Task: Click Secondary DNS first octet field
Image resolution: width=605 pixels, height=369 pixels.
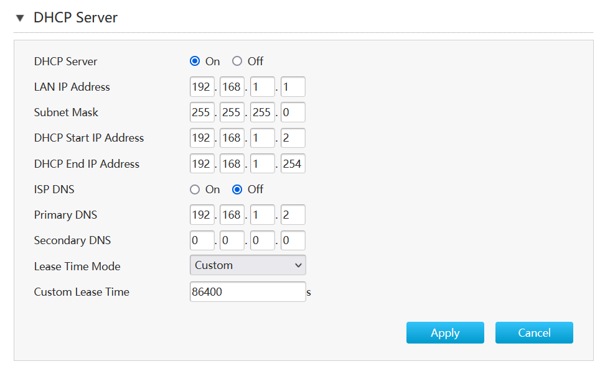Action: click(x=202, y=240)
